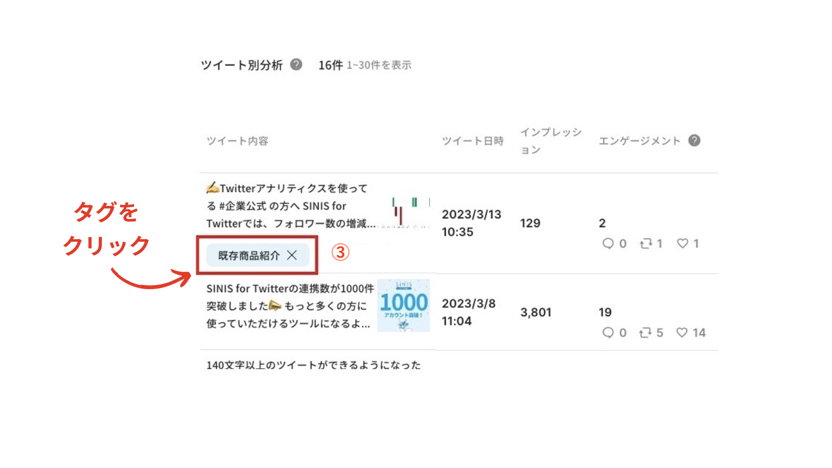Click heart icon on 2023/3/13 tweet
The width and height of the screenshot is (832, 468).
tap(682, 243)
